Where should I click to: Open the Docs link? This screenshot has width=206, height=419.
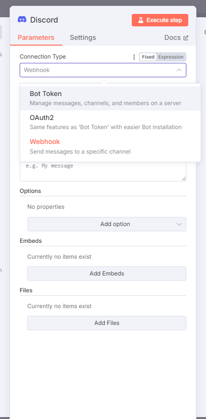click(x=176, y=38)
